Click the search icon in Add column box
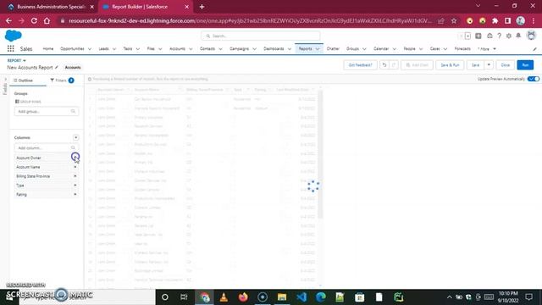Screen dimensions: 542x305 click(x=73, y=147)
